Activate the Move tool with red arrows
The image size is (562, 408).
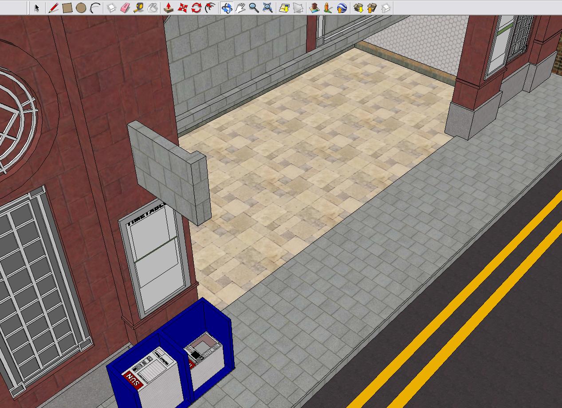point(183,8)
